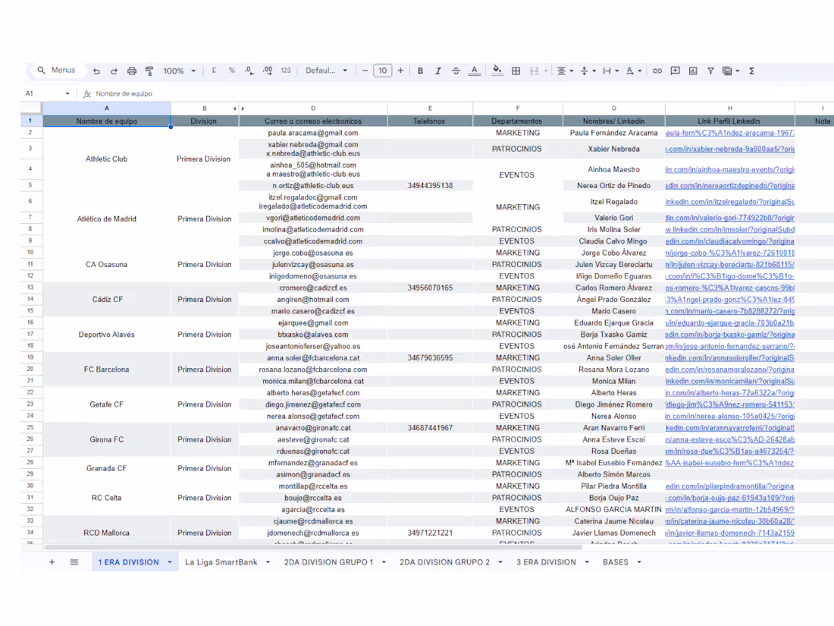The width and height of the screenshot is (834, 626).
Task: Open Borja Oujo Paz LinkedIn link
Action: point(729,498)
